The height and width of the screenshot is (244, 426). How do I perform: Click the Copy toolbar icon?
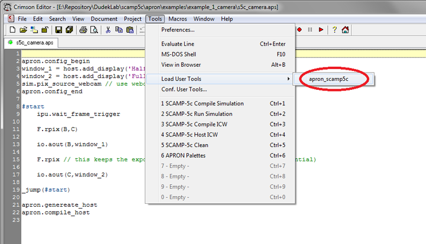pyautogui.click(x=119, y=30)
